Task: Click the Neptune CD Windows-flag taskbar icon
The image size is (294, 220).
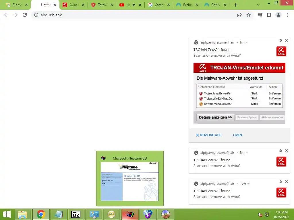Action: [x=130, y=214]
